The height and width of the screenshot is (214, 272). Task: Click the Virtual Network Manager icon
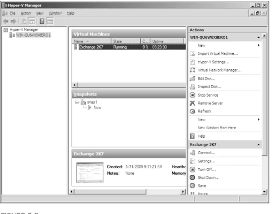(192, 70)
